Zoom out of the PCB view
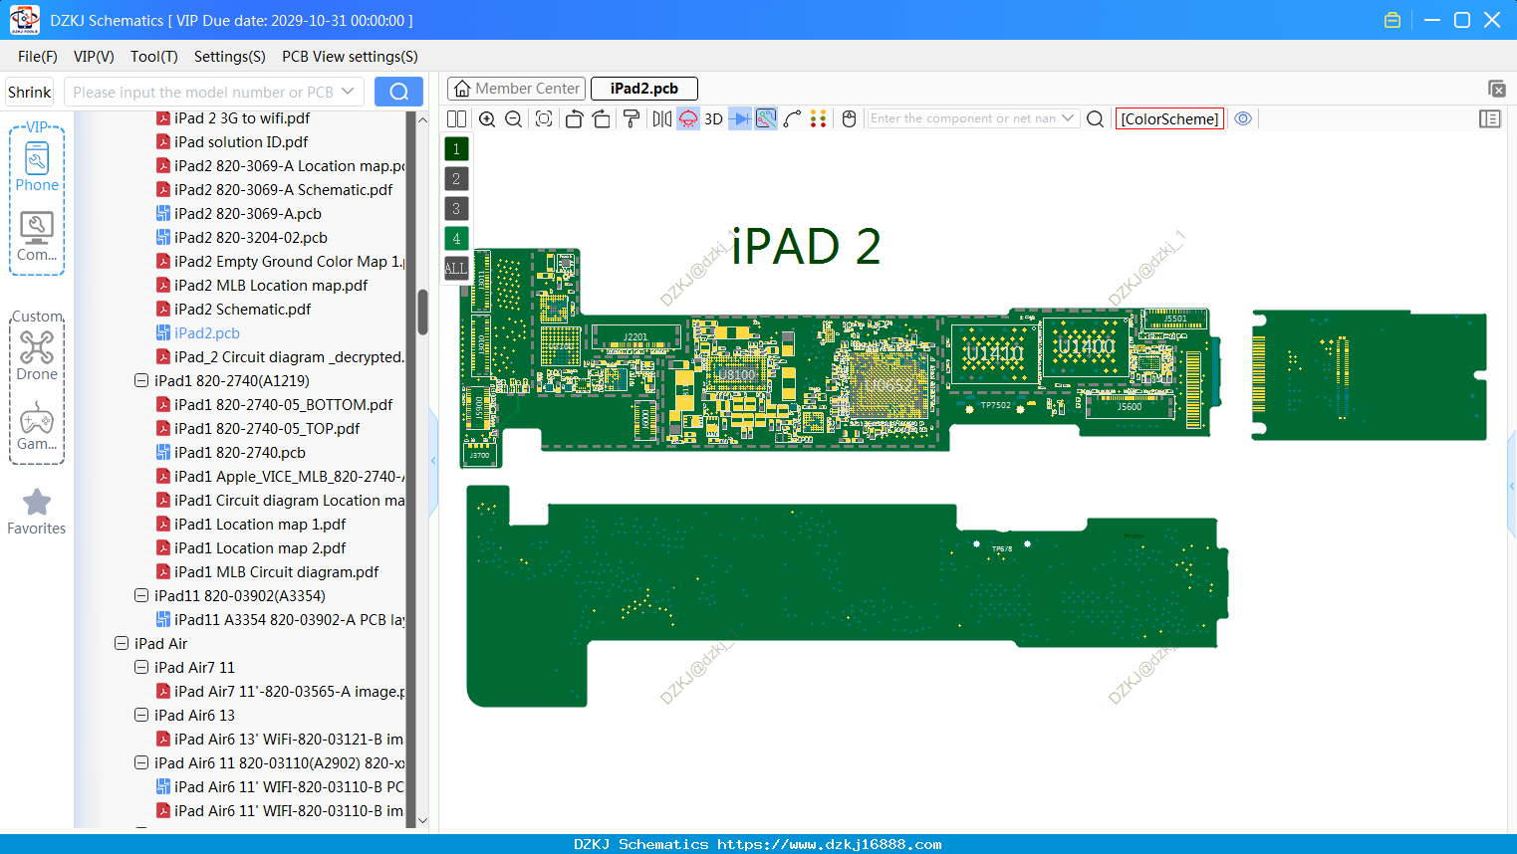 [514, 119]
